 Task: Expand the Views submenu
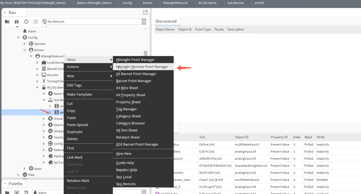(88, 60)
